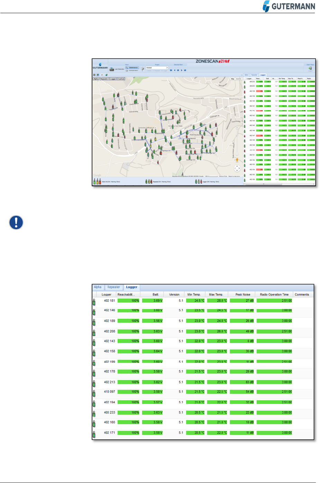Sort by Peak Noise column header
320x483 pixels.
tap(243, 295)
